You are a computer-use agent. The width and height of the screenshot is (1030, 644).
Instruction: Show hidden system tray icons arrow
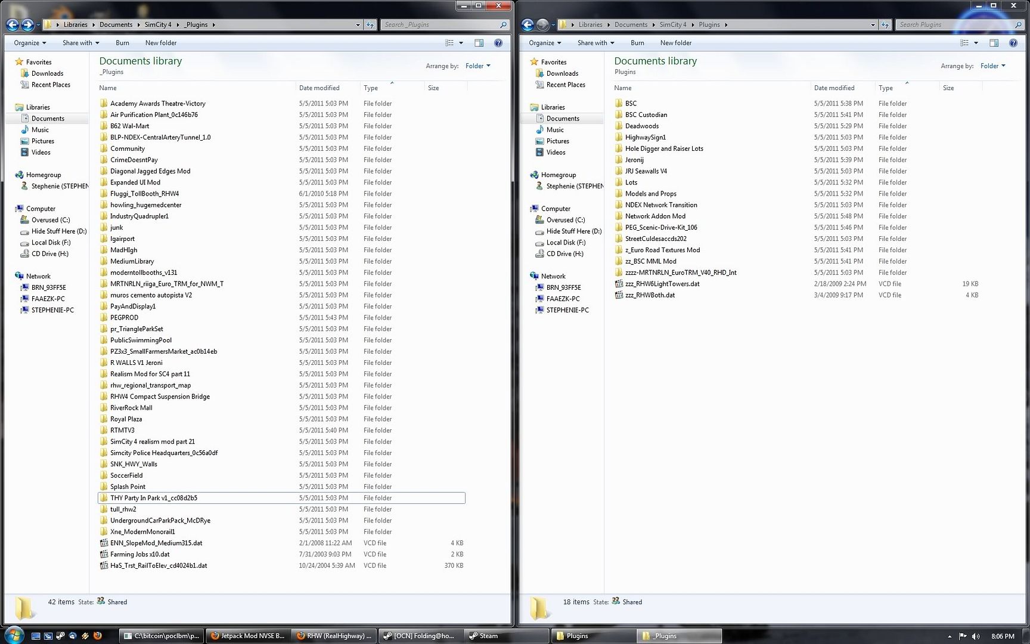(x=950, y=636)
